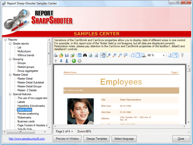The image size is (193, 145).
Task: Collapse the Special features node
Action: (x=10, y=94)
